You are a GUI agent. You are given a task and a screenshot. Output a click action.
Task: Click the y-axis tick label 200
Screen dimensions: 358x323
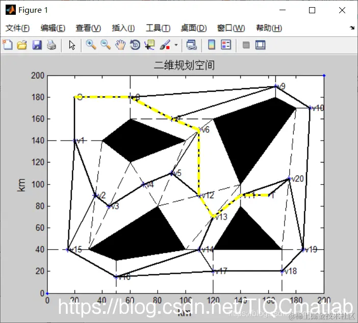pos(38,75)
